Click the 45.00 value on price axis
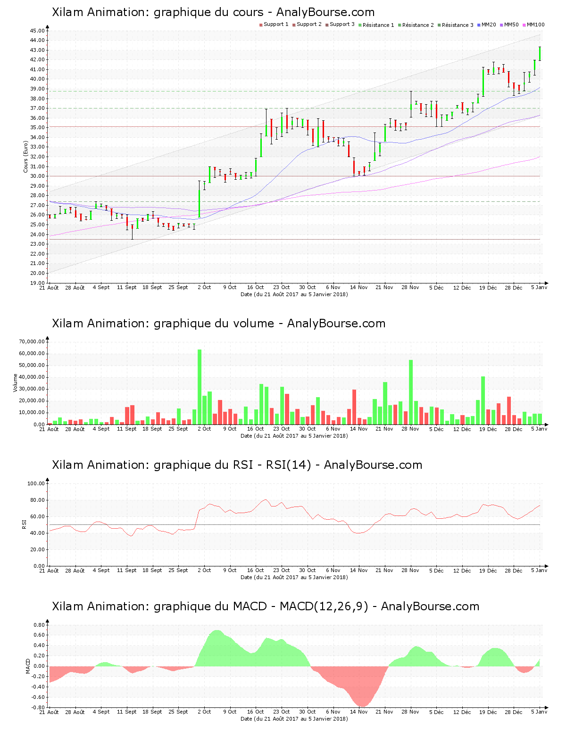566x731 pixels. (x=37, y=31)
